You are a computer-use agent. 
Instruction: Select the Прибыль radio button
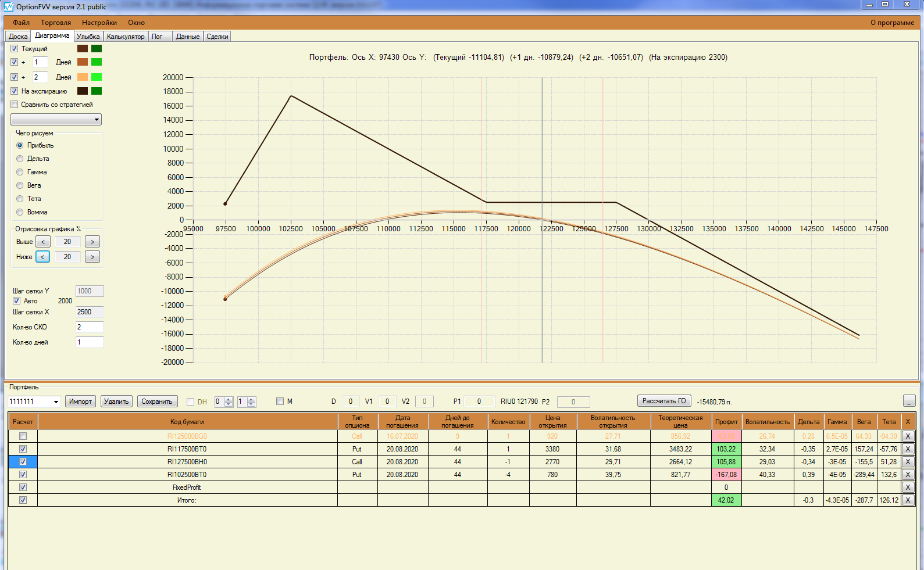point(20,145)
